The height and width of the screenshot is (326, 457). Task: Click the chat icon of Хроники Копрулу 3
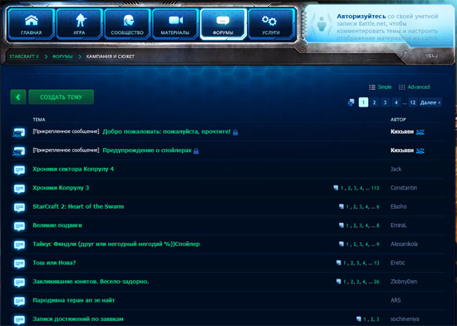pos(20,189)
